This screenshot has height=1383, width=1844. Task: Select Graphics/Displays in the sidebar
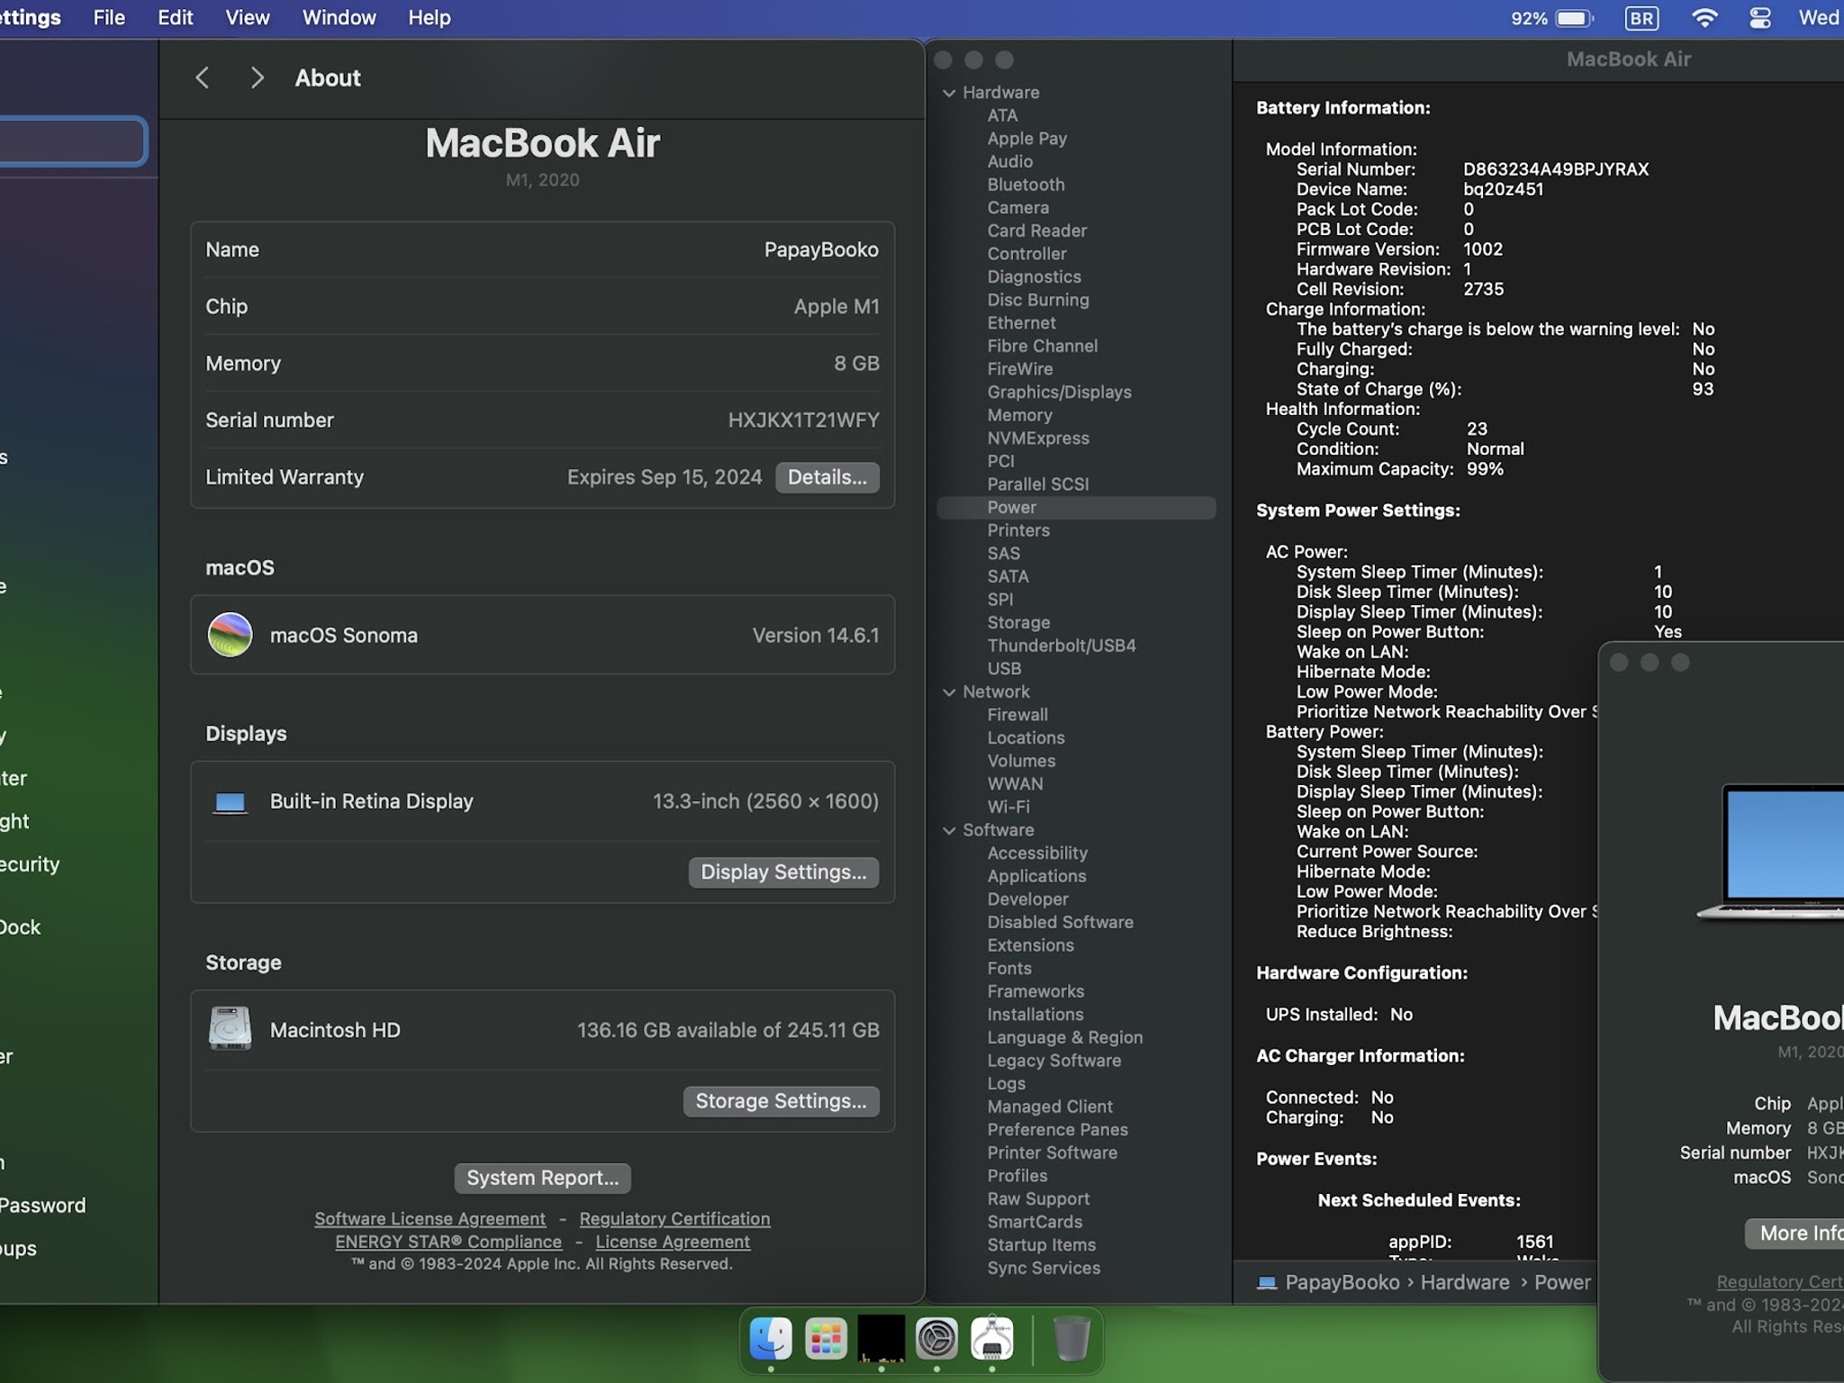1059,392
